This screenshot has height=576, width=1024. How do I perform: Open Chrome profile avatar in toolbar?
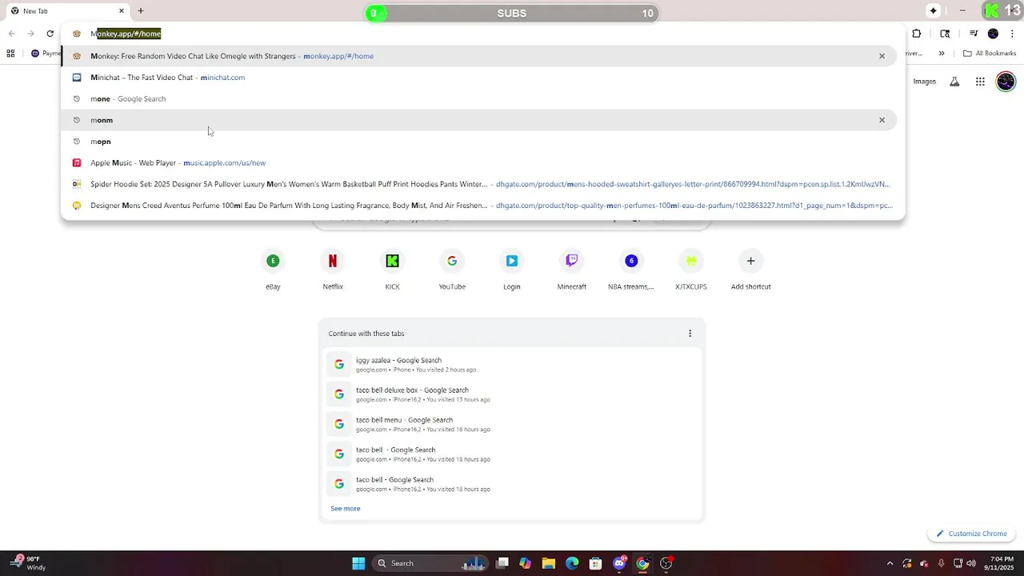pyautogui.click(x=993, y=34)
